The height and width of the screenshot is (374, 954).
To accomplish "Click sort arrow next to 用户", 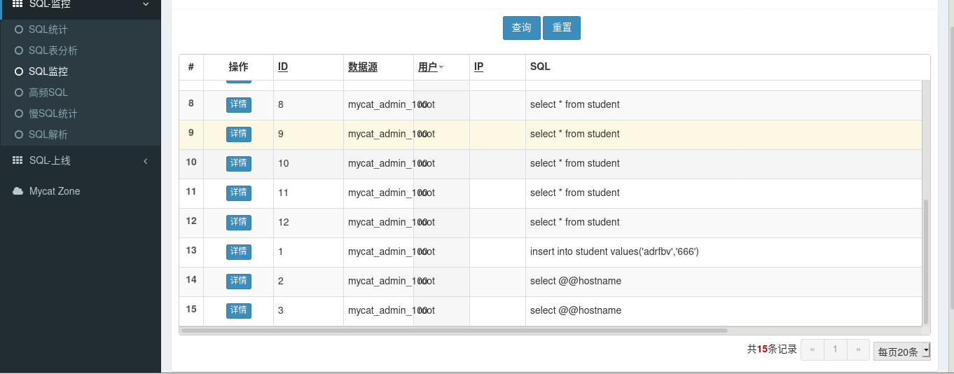I will [441, 68].
